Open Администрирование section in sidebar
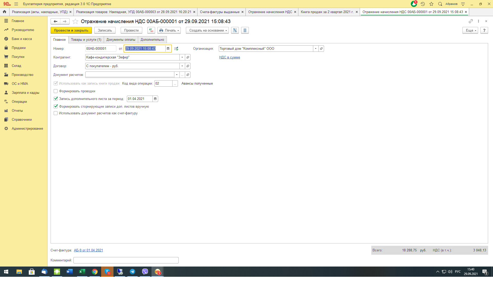The height and width of the screenshot is (286, 493). pos(27,128)
